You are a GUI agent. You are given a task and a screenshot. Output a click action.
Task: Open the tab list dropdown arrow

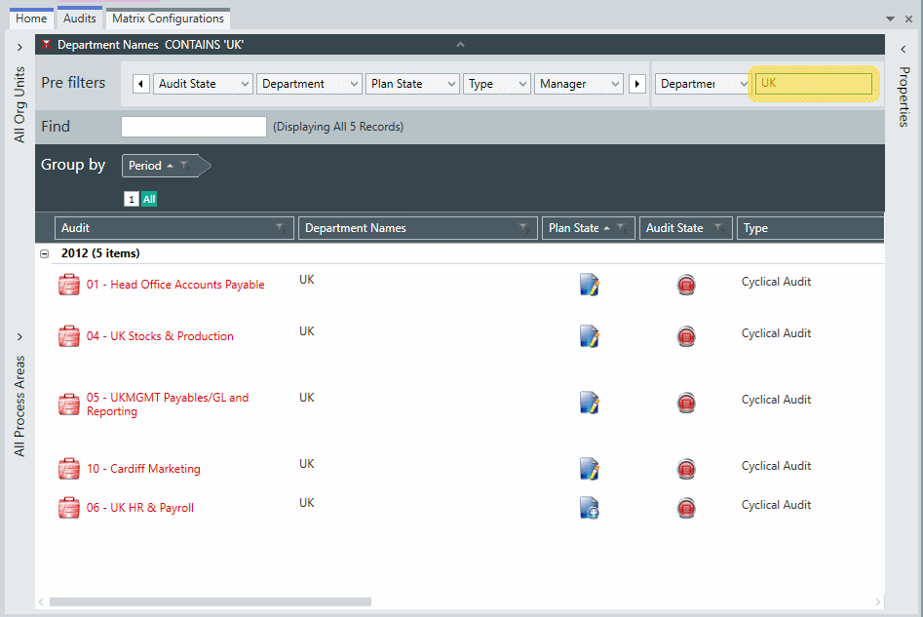pyautogui.click(x=890, y=19)
